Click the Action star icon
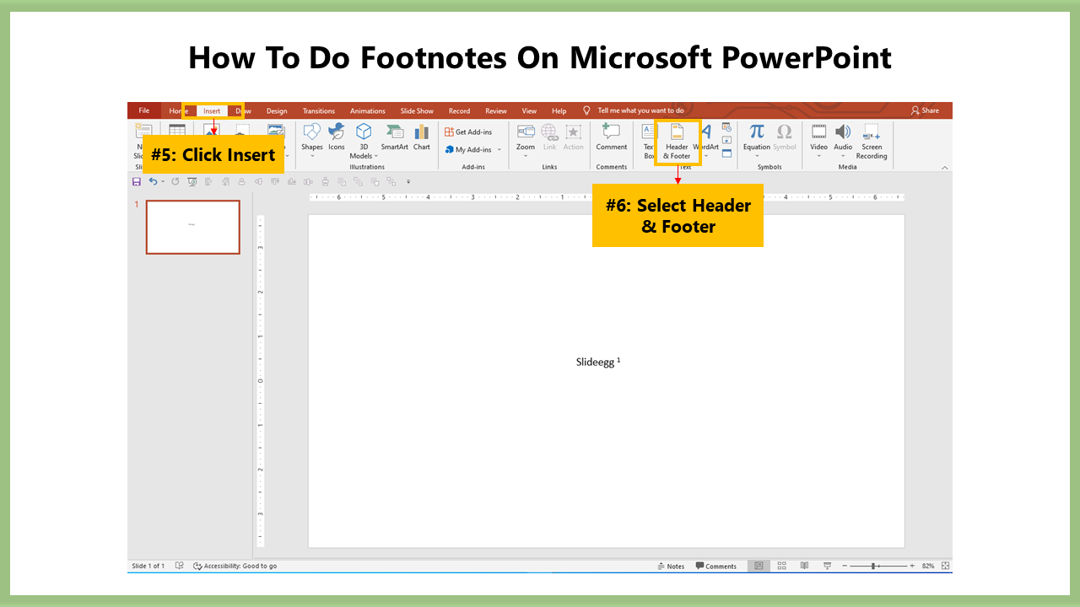Screen dimensions: 1080x607 point(574,138)
